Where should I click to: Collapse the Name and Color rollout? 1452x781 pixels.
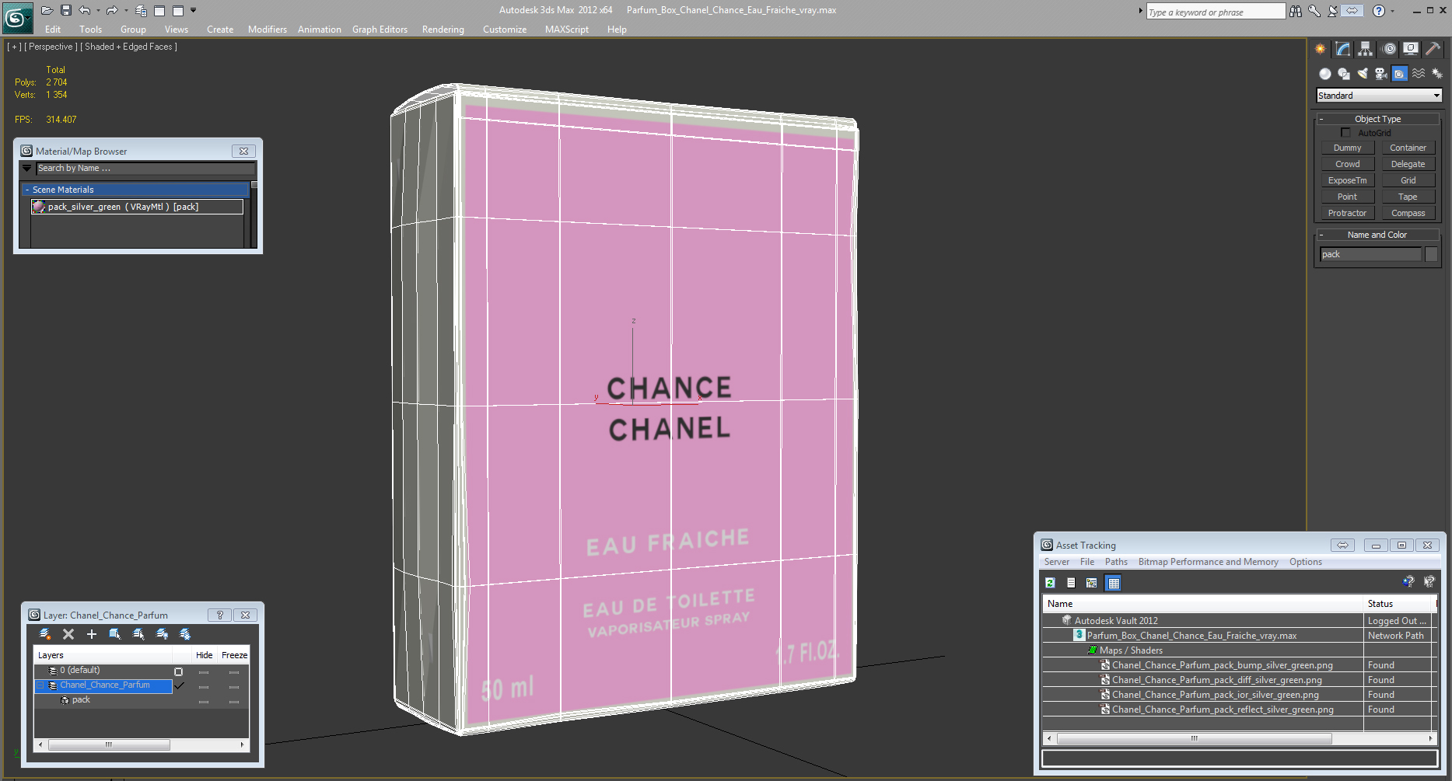point(1377,235)
